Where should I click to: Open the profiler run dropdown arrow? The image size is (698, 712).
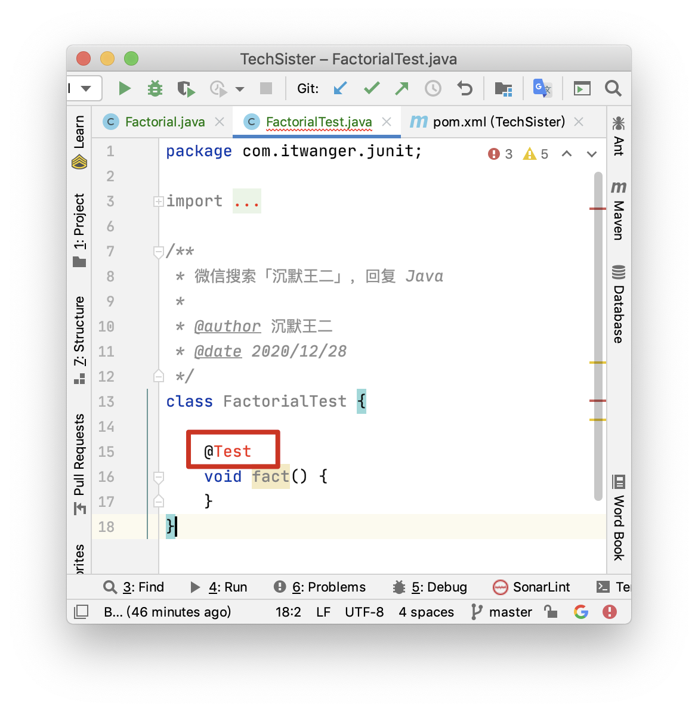click(x=240, y=89)
